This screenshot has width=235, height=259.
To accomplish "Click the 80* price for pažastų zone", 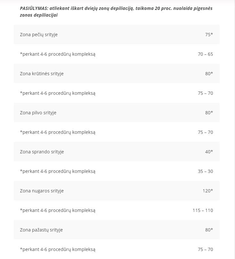I will click(209, 230).
